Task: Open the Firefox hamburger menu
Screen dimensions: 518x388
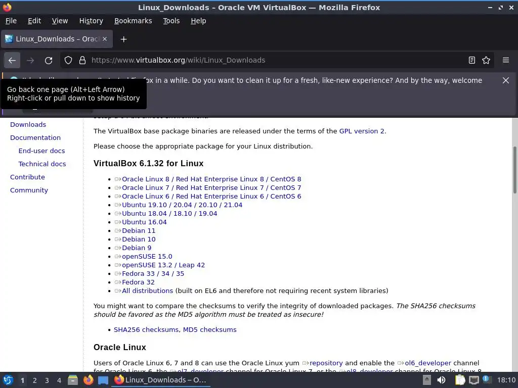Action: [506, 61]
